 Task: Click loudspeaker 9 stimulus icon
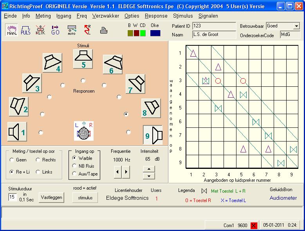coord(153,134)
